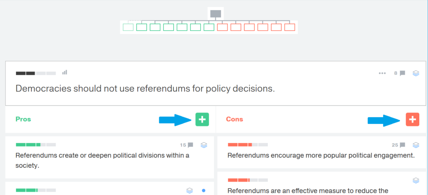The width and height of the screenshot is (428, 195).
Task: Click the blue unread dot on second pro
Action: tap(204, 190)
